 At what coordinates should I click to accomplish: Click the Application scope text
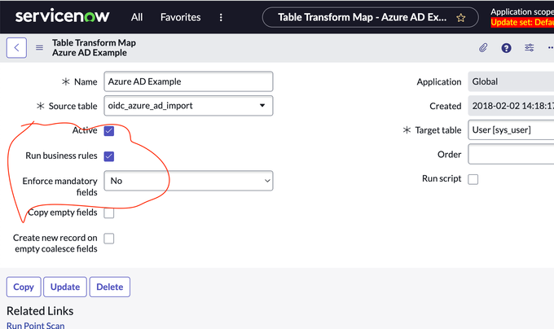coord(522,12)
